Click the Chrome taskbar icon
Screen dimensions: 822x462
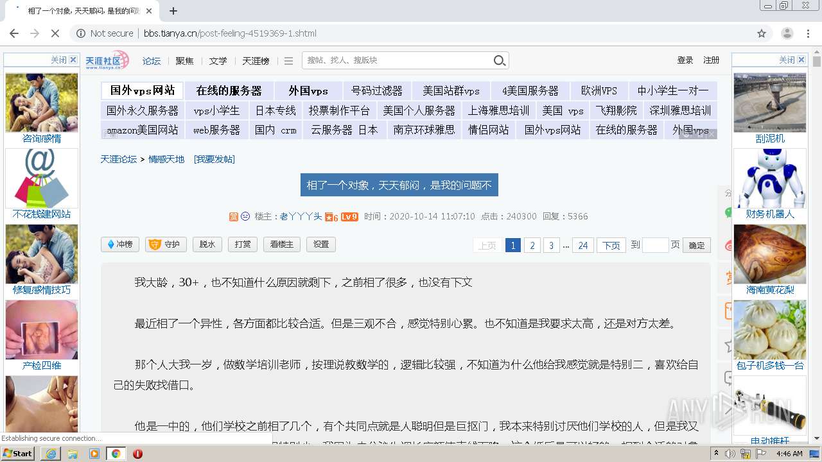click(116, 454)
